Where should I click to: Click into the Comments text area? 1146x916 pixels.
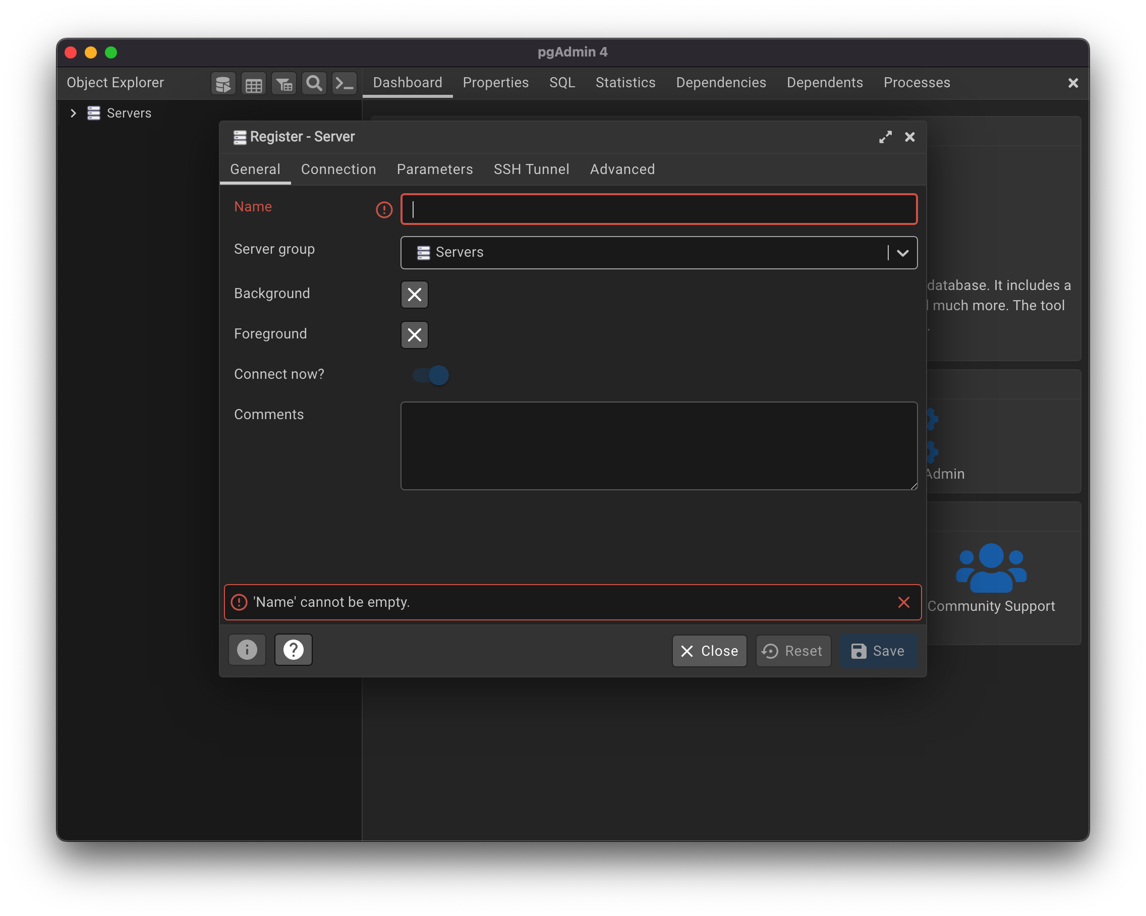(x=659, y=445)
